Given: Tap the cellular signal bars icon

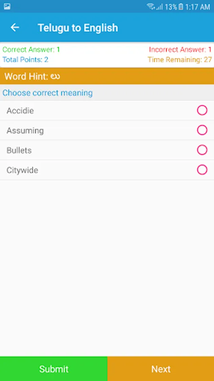Looking at the screenshot, I should pyautogui.click(x=159, y=7).
